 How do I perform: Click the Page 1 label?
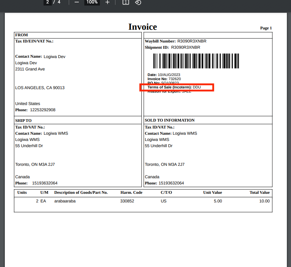pyautogui.click(x=266, y=28)
